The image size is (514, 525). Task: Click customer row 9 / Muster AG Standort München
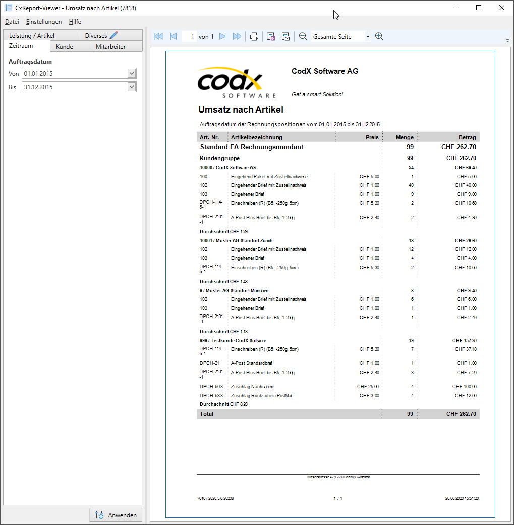[x=338, y=291]
